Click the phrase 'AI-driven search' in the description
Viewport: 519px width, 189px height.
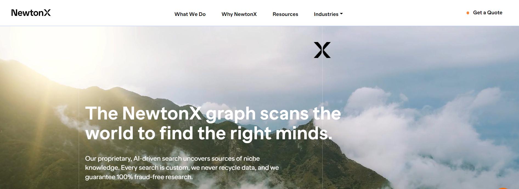pos(157,159)
